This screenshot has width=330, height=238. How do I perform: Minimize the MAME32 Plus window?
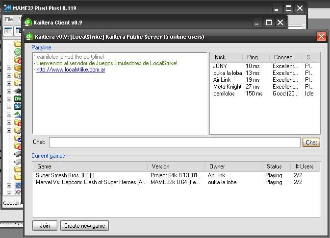click(x=277, y=8)
